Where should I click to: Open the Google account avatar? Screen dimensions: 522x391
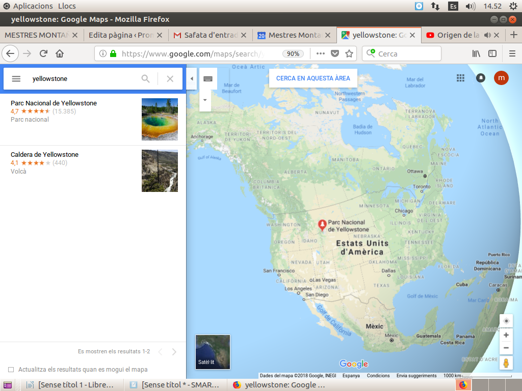[x=501, y=78]
